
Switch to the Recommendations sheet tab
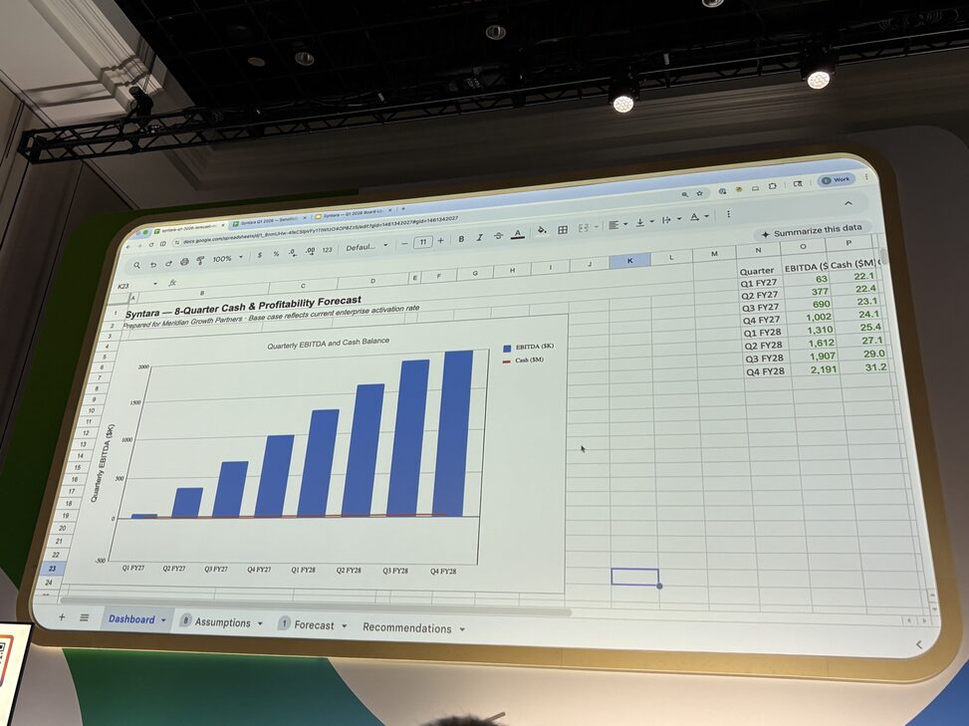point(406,628)
